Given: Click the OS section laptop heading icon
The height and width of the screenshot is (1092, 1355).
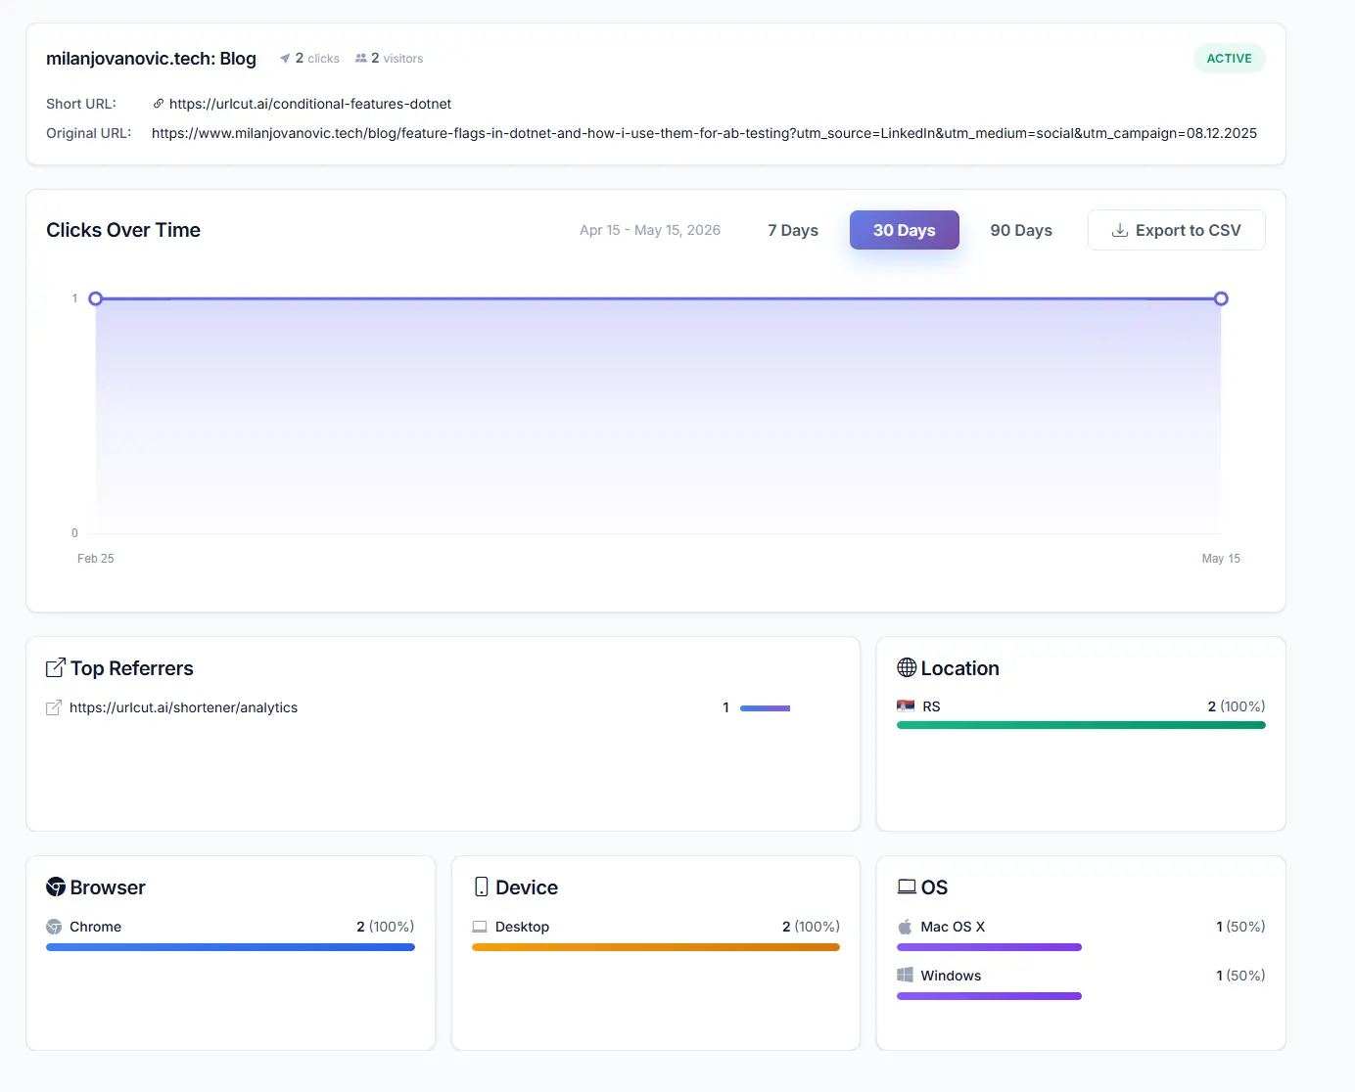Looking at the screenshot, I should click(907, 887).
